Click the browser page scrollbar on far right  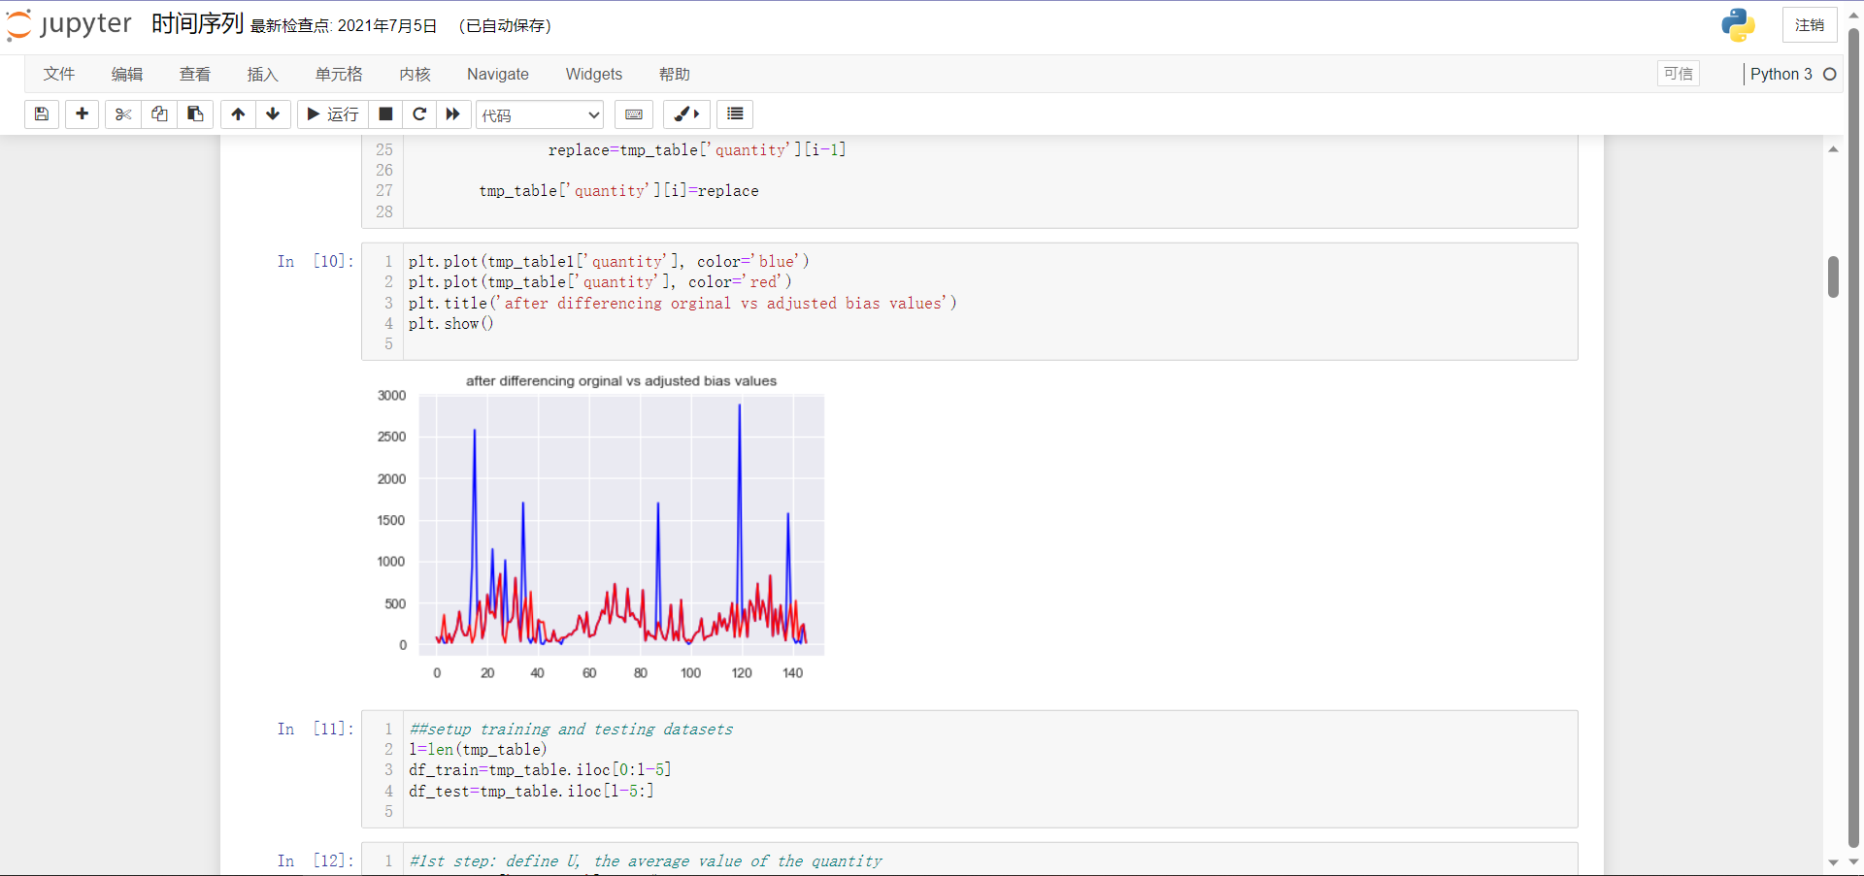(x=1853, y=438)
